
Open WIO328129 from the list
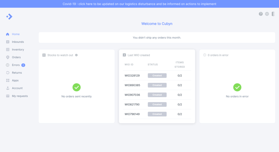132,75
